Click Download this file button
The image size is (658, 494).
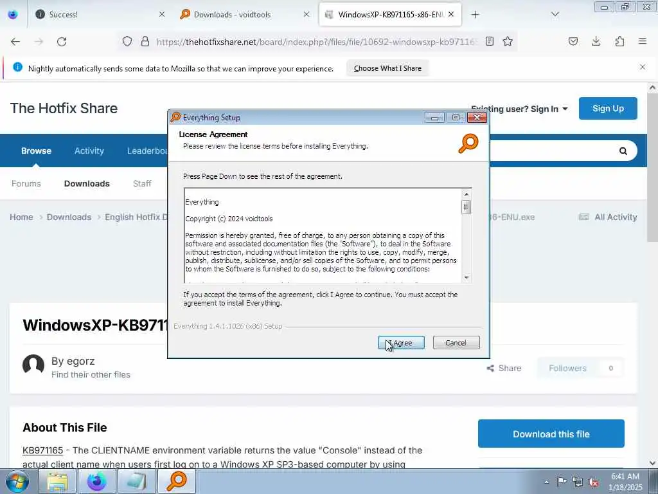click(551, 434)
